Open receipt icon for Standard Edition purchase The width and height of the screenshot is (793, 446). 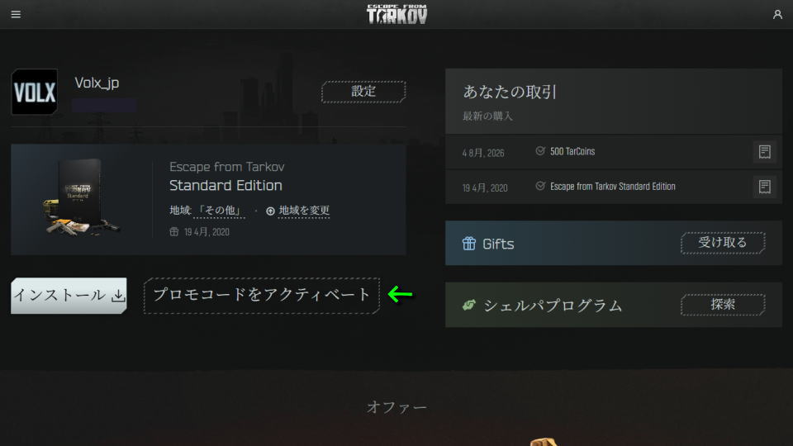click(764, 187)
